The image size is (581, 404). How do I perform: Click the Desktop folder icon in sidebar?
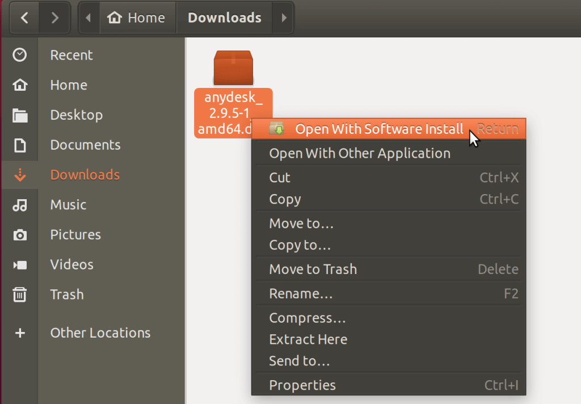tap(20, 115)
